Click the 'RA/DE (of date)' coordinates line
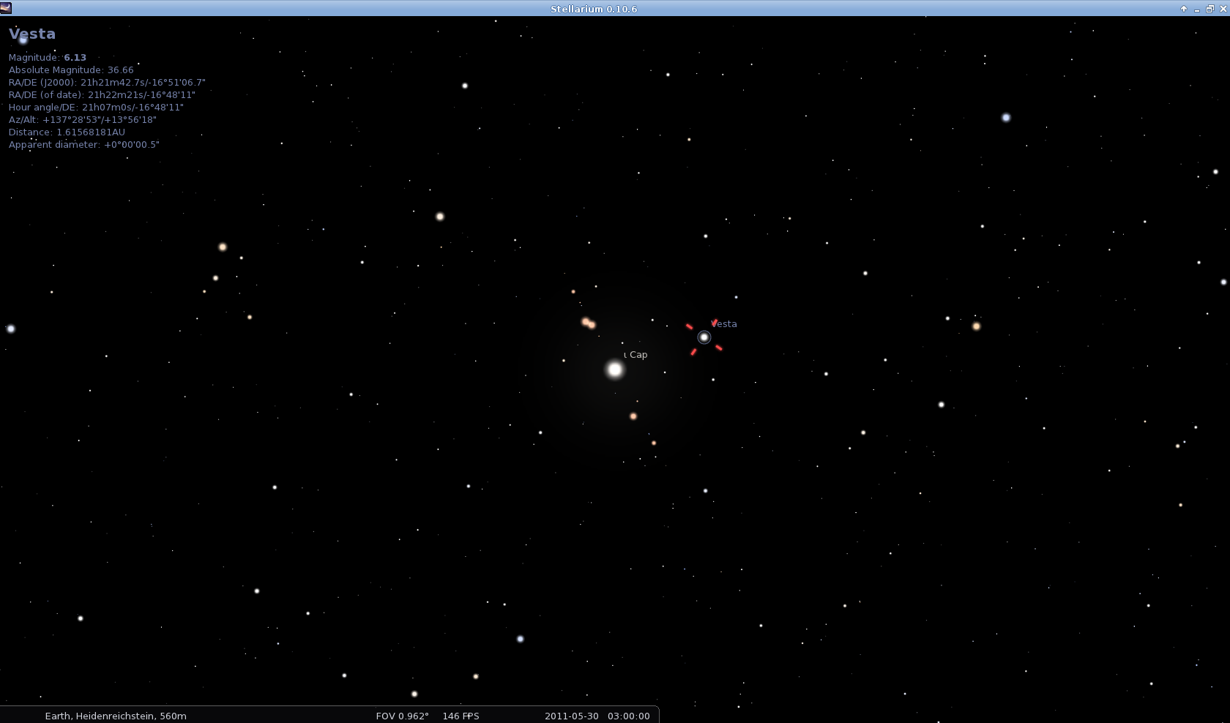 (102, 94)
